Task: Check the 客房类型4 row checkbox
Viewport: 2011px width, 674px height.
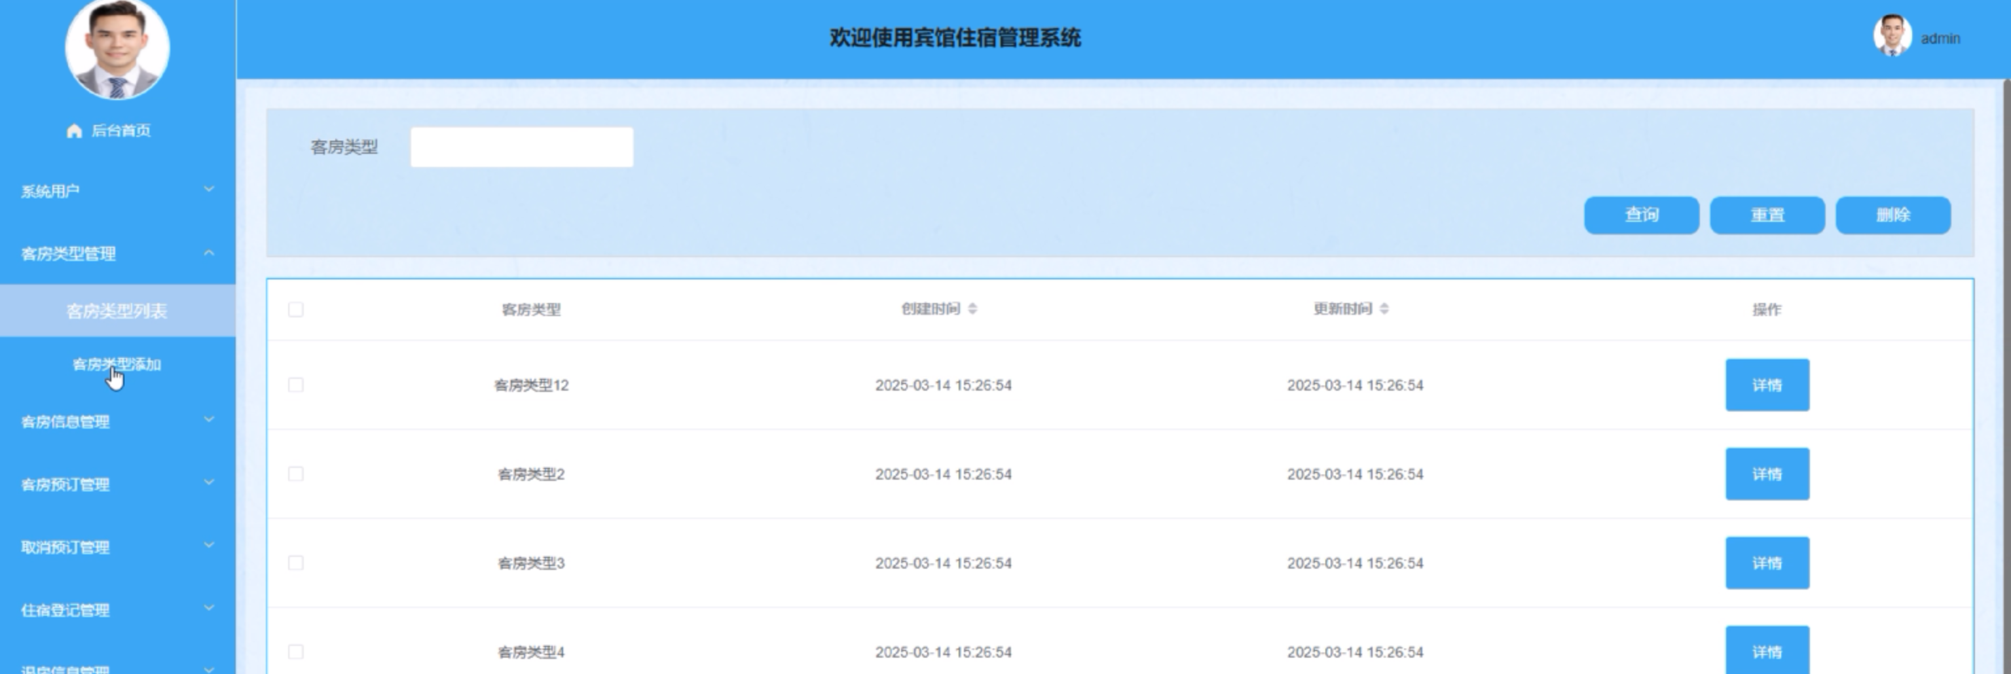Action: click(296, 651)
